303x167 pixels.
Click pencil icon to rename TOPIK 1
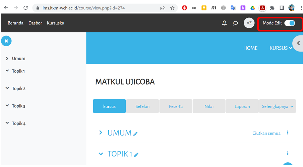(x=136, y=155)
